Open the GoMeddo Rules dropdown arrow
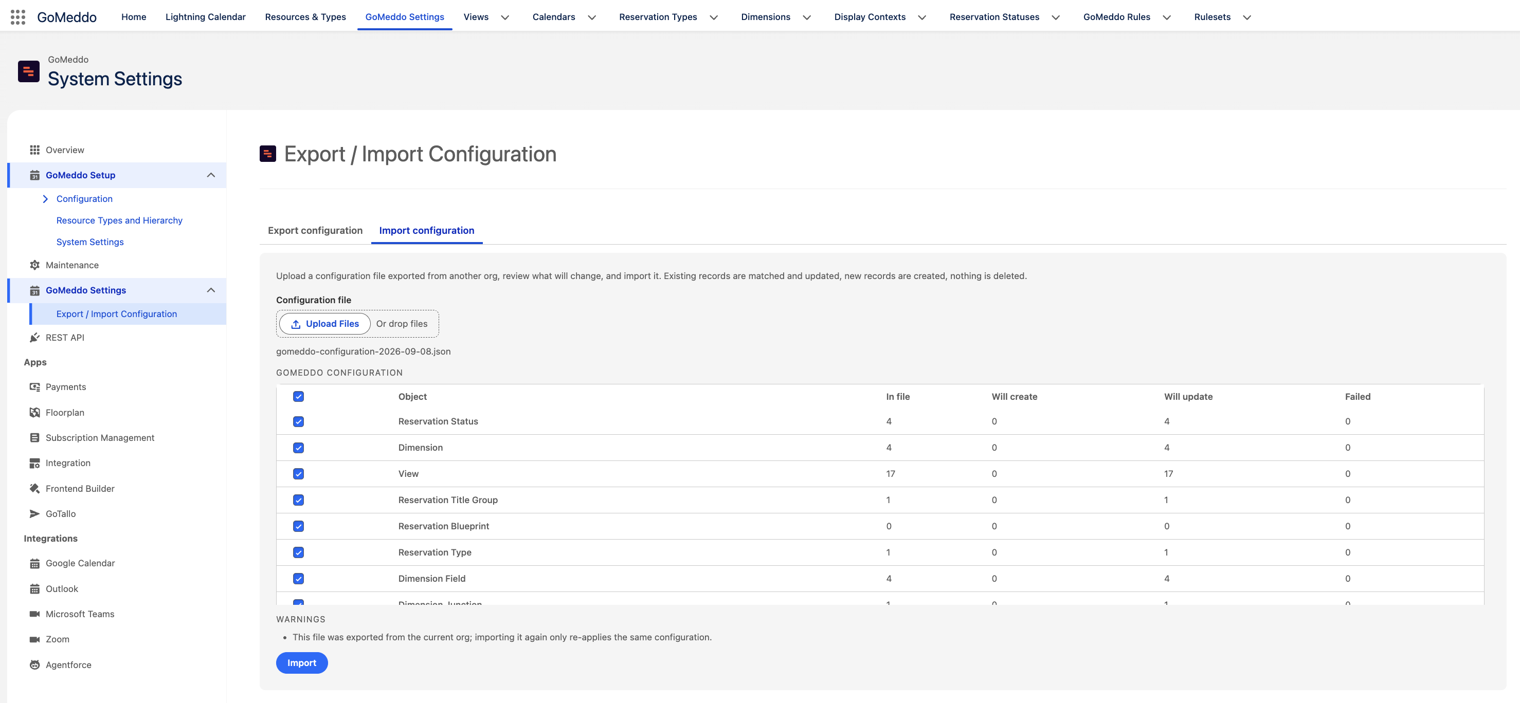 (x=1167, y=17)
